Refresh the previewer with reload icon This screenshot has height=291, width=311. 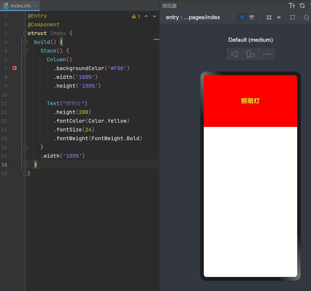[x=302, y=6]
